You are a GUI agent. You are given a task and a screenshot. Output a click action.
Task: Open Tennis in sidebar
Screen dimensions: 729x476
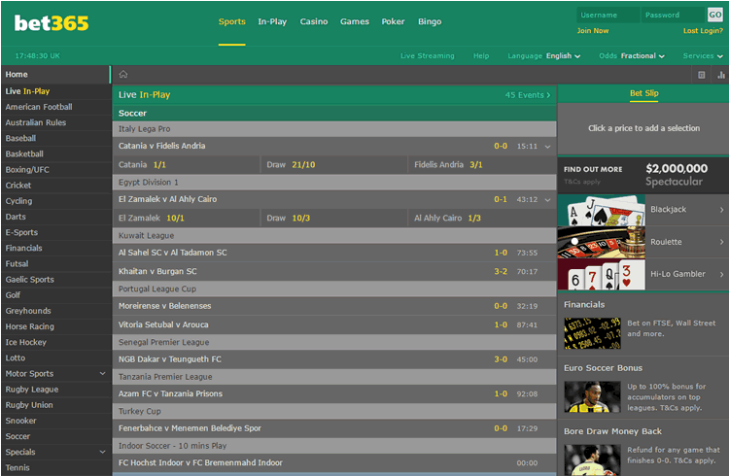point(55,467)
